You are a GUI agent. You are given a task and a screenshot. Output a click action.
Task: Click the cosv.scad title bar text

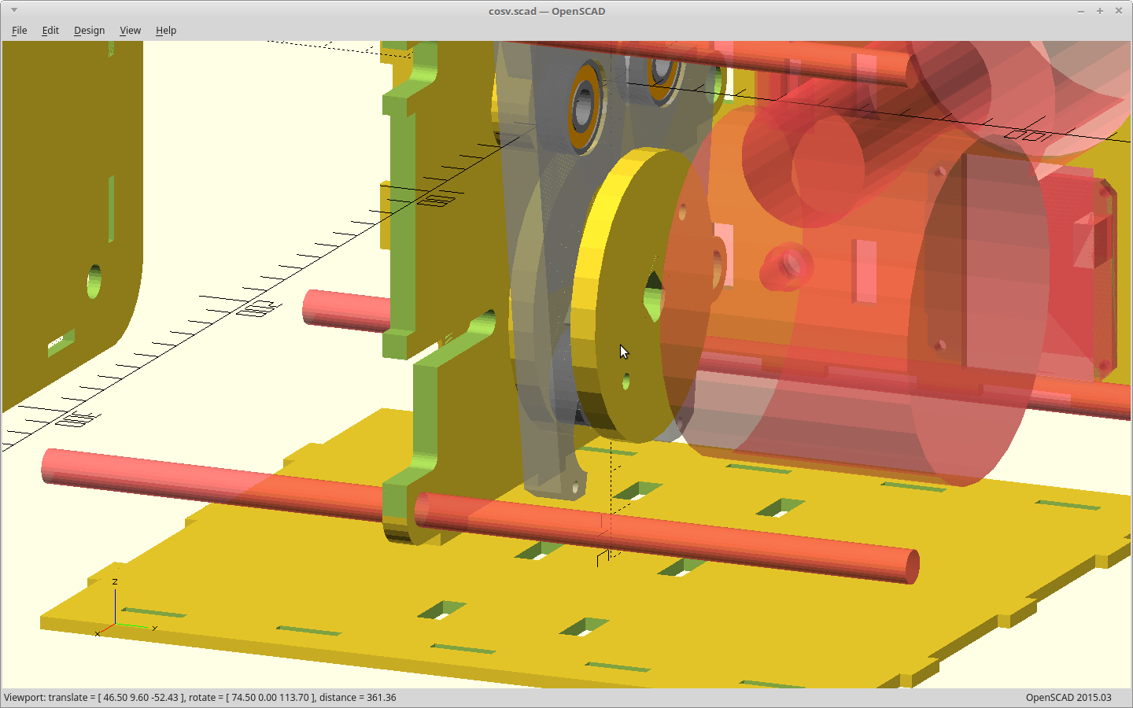546,11
